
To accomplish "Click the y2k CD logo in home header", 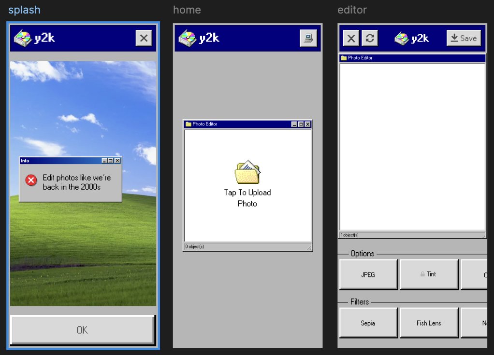I will coord(188,38).
